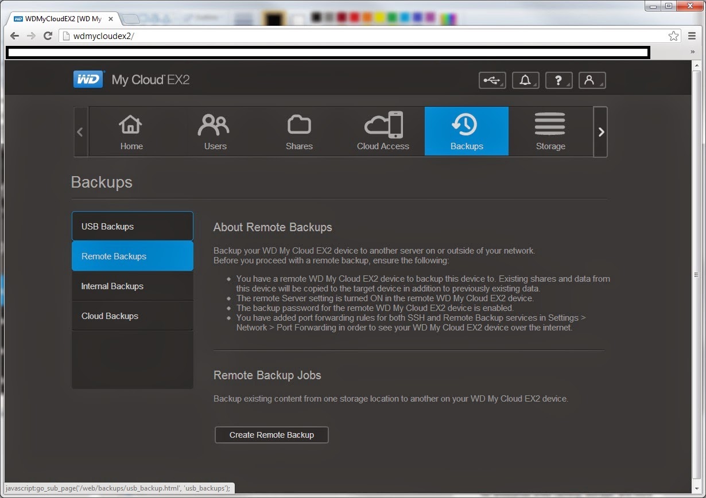Reload the page with the refresh icon

pyautogui.click(x=48, y=36)
